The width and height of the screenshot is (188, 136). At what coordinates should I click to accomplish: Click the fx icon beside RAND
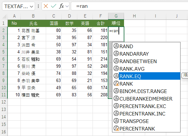tap(116, 46)
